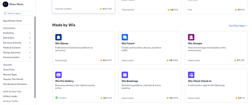
Task: Expand the Services & Events chevron
Action: coord(30,43)
